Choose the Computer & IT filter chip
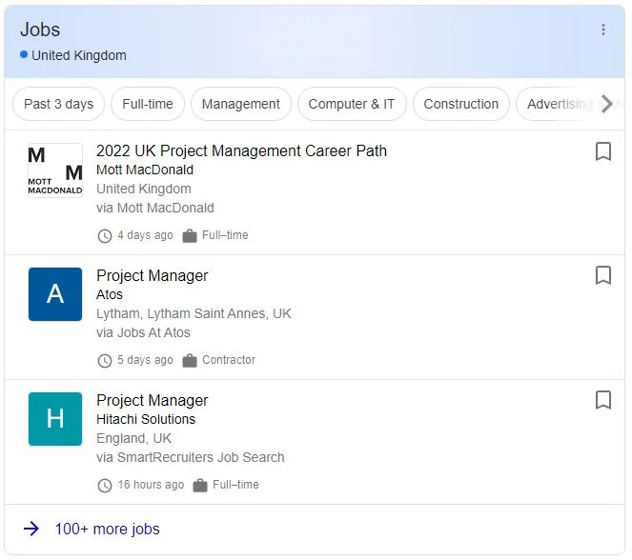Screen dimensions: 632x560 click(x=352, y=104)
